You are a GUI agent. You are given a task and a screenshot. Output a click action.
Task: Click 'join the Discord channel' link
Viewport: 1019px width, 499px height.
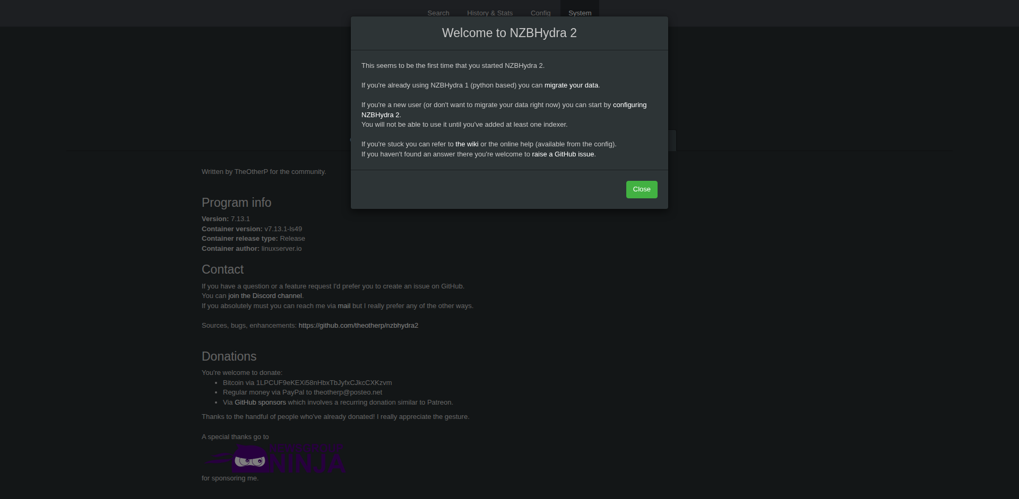pyautogui.click(x=265, y=296)
